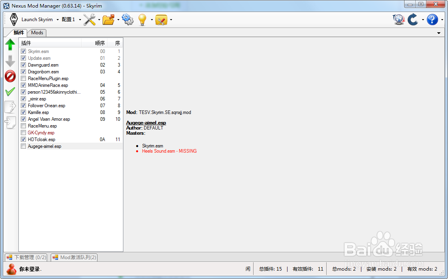Move plugin down with gray arrow

[x=10, y=61]
